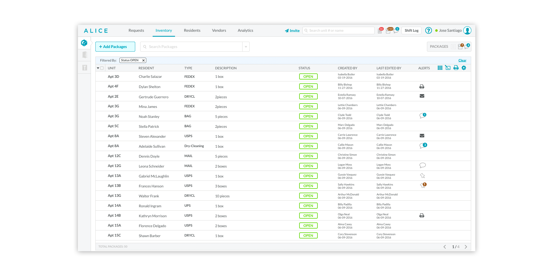
Task: Select resident Mina James
Action: [148, 107]
